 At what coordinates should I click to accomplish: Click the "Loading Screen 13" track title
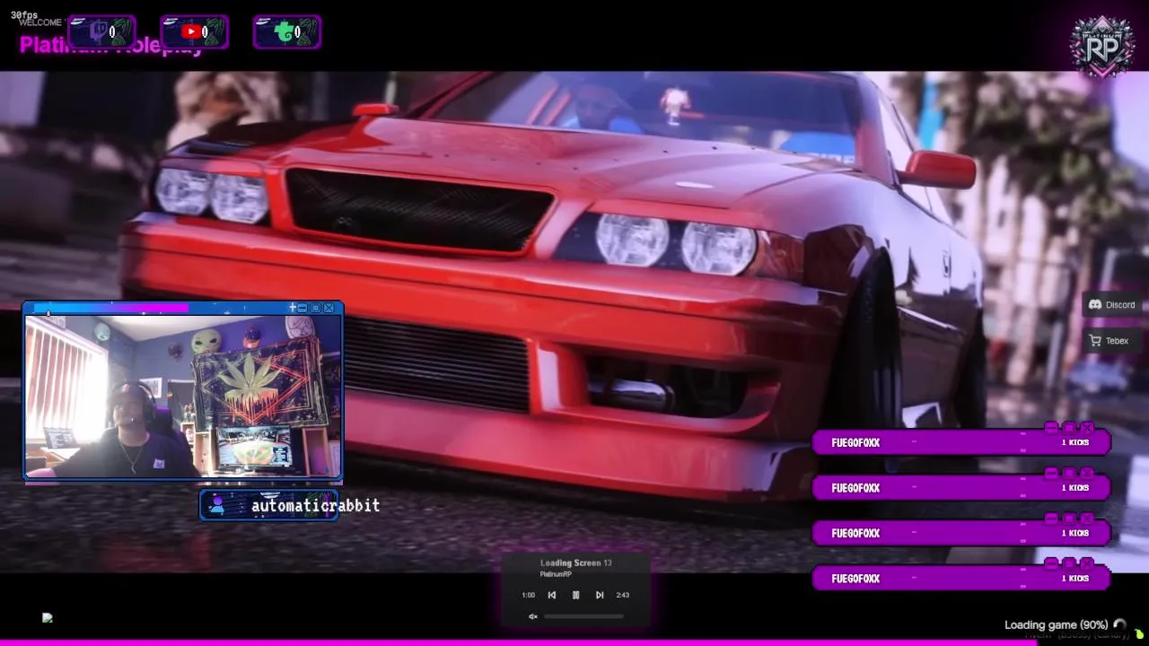pyautogui.click(x=575, y=563)
